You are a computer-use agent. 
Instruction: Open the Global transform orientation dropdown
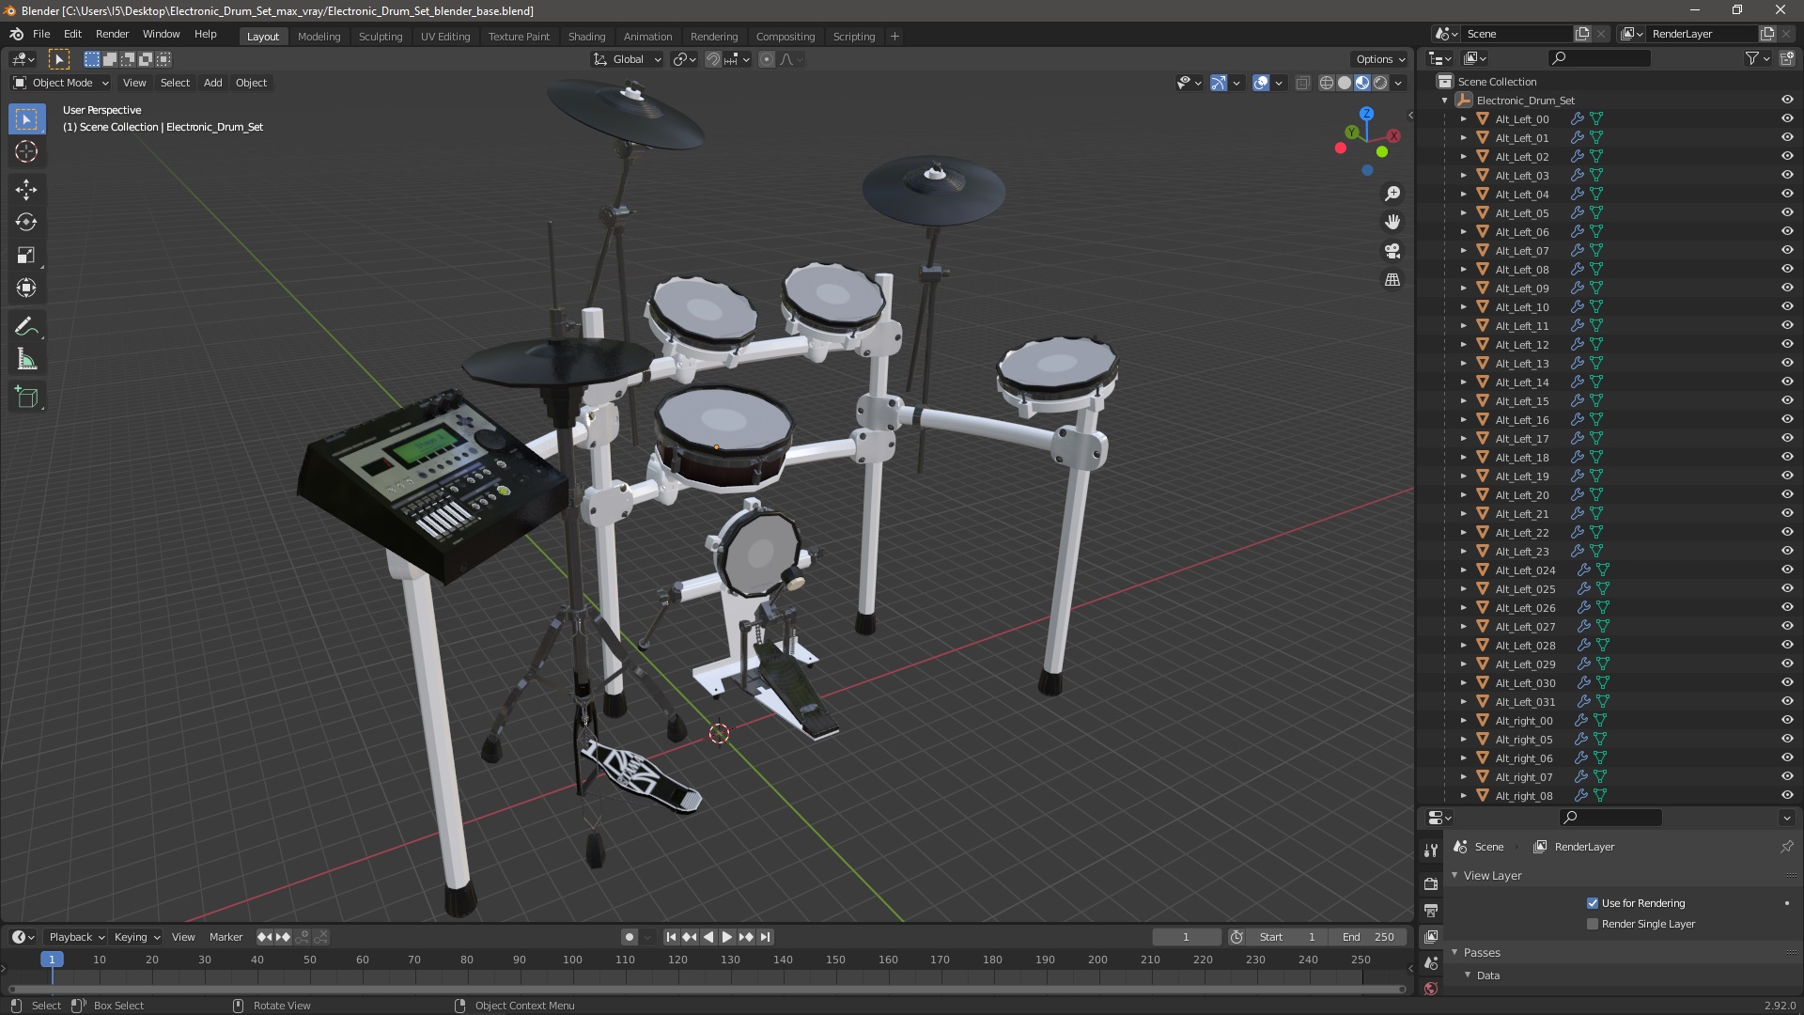(x=628, y=59)
